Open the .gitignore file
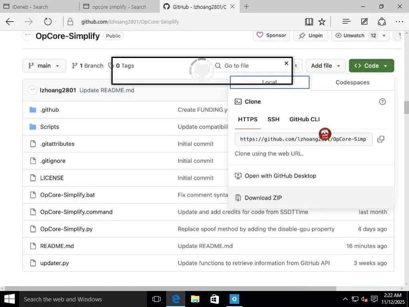Image resolution: width=409 pixels, height=307 pixels. tap(53, 161)
